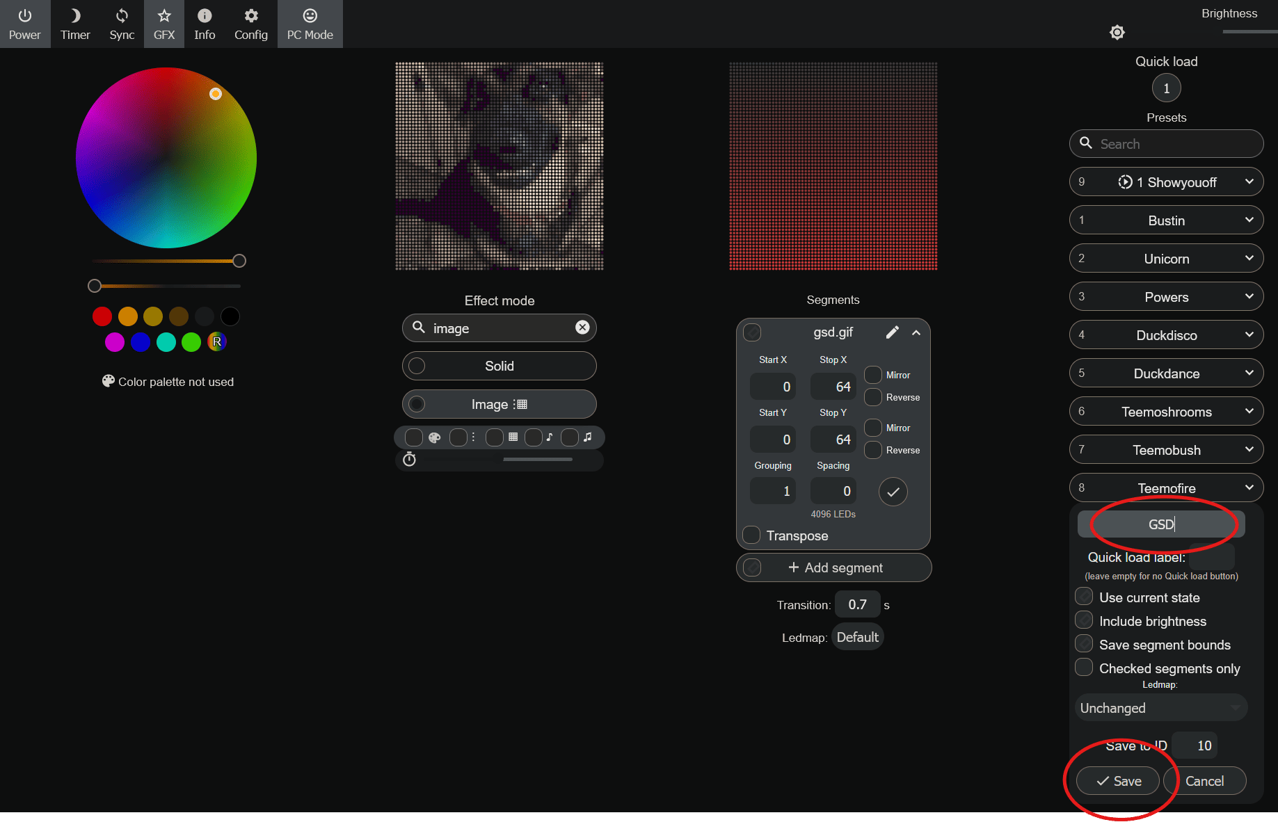The image size is (1278, 822).
Task: Pick the cyan color swatch
Action: click(x=166, y=341)
